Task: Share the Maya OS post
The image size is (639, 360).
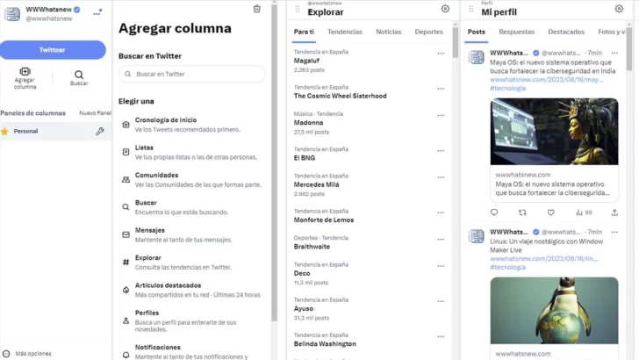Action: pos(614,212)
